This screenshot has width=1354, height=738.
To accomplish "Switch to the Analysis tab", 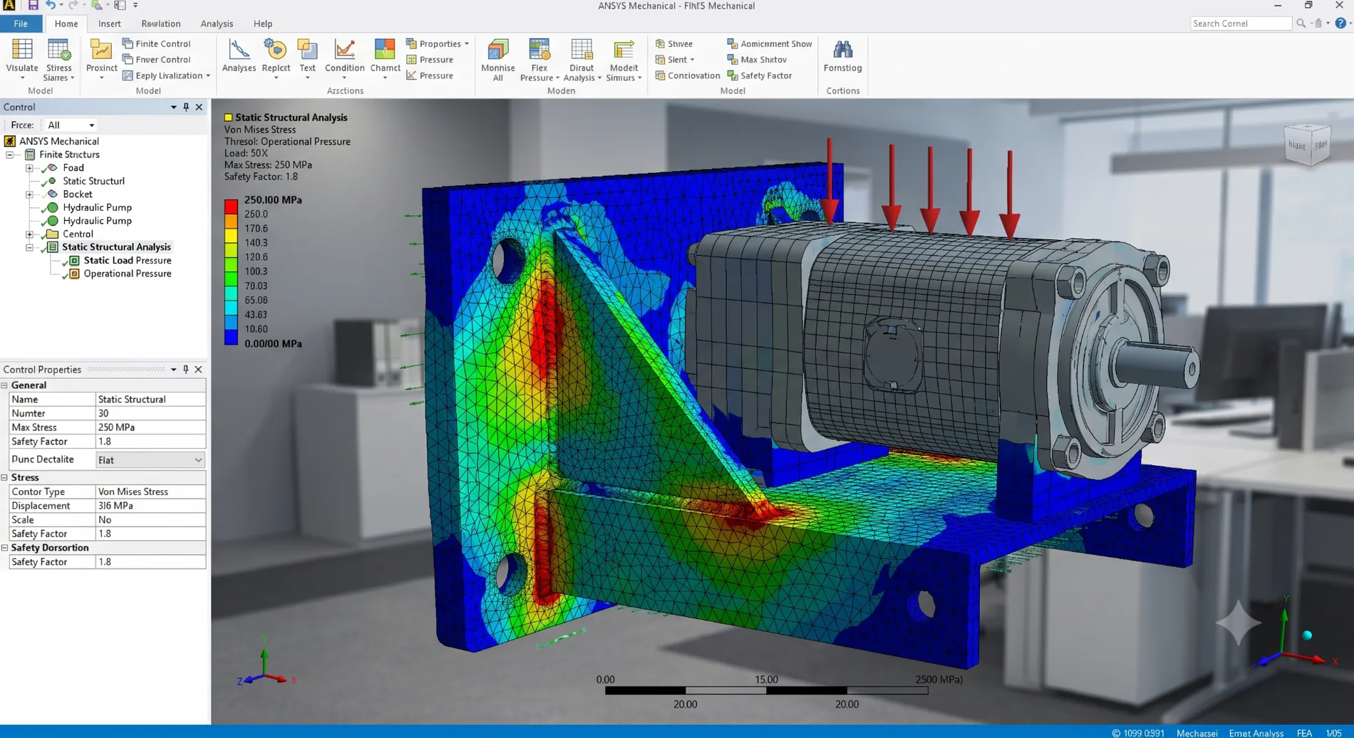I will 217,24.
